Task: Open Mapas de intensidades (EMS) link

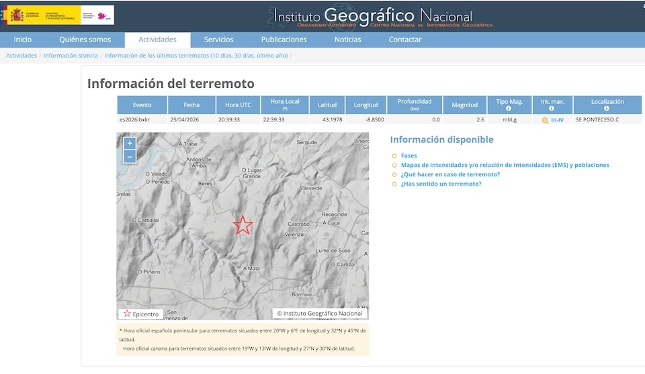Action: click(x=505, y=165)
